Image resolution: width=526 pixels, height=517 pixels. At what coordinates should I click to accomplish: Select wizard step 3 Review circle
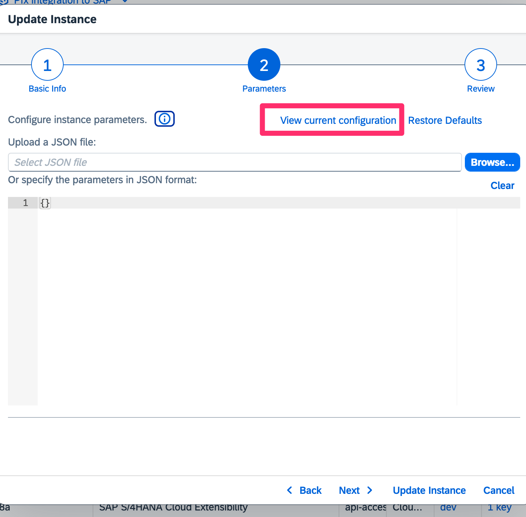pos(480,64)
